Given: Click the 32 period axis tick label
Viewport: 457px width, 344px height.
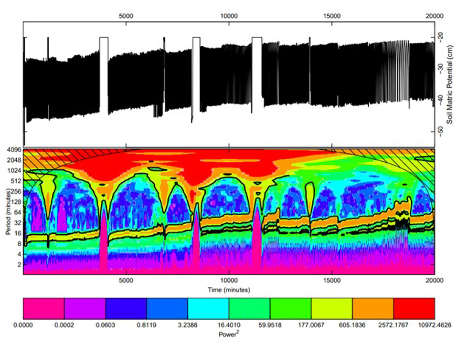Looking at the screenshot, I should pos(18,223).
